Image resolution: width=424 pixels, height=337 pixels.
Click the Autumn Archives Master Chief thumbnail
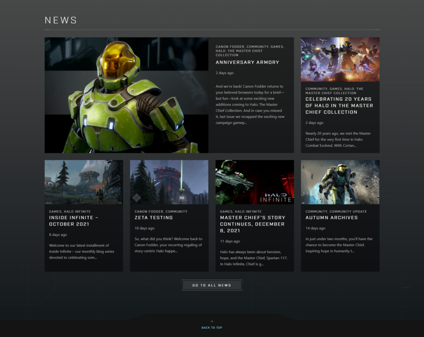click(340, 182)
